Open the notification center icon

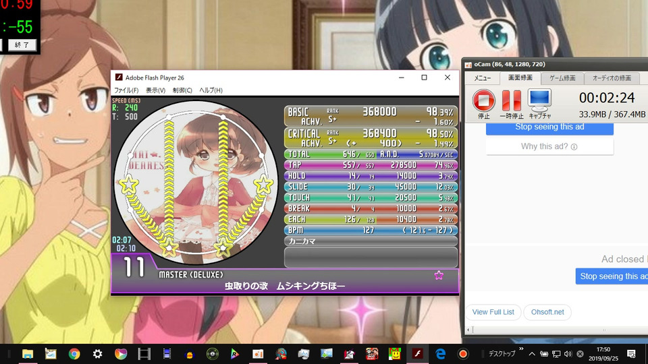click(631, 354)
